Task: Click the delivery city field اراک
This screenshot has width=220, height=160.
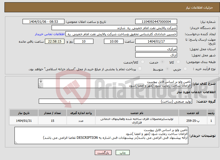Action: (156, 55)
